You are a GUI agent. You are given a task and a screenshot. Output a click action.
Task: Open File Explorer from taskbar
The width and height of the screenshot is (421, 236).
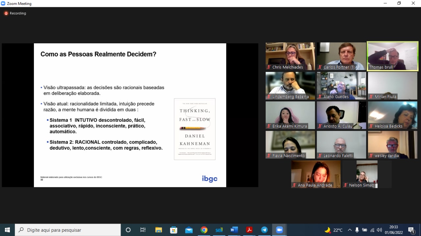click(159, 230)
